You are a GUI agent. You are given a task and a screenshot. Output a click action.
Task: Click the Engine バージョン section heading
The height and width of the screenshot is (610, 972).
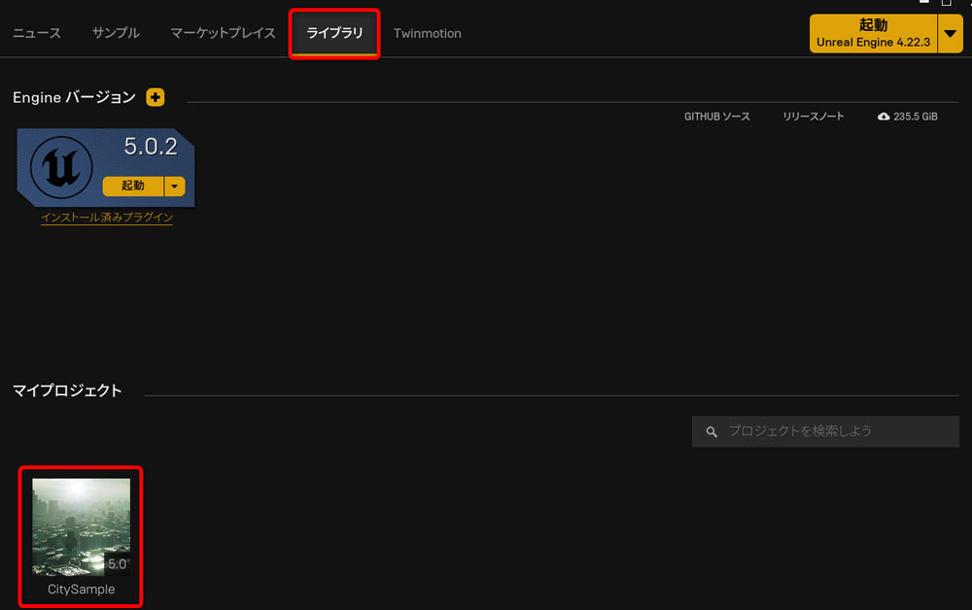tap(74, 97)
